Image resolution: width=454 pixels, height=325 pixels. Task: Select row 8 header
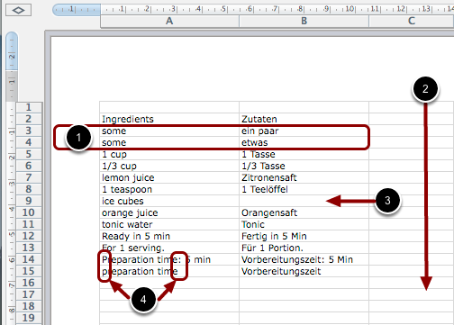pos(29,189)
